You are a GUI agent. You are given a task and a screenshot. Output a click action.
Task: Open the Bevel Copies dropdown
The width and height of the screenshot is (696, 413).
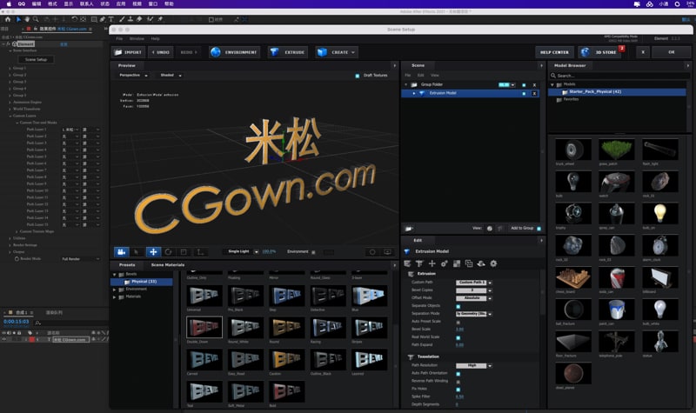(x=473, y=290)
